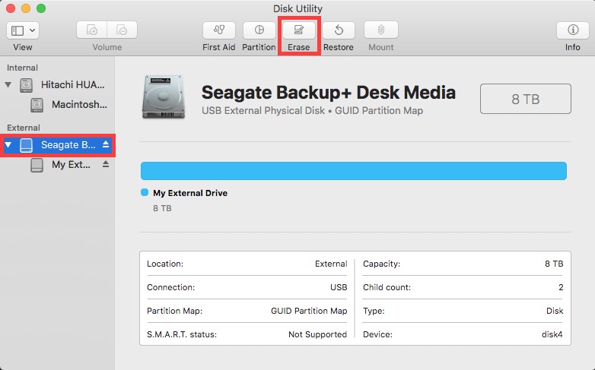Click the External section header

(x=24, y=128)
